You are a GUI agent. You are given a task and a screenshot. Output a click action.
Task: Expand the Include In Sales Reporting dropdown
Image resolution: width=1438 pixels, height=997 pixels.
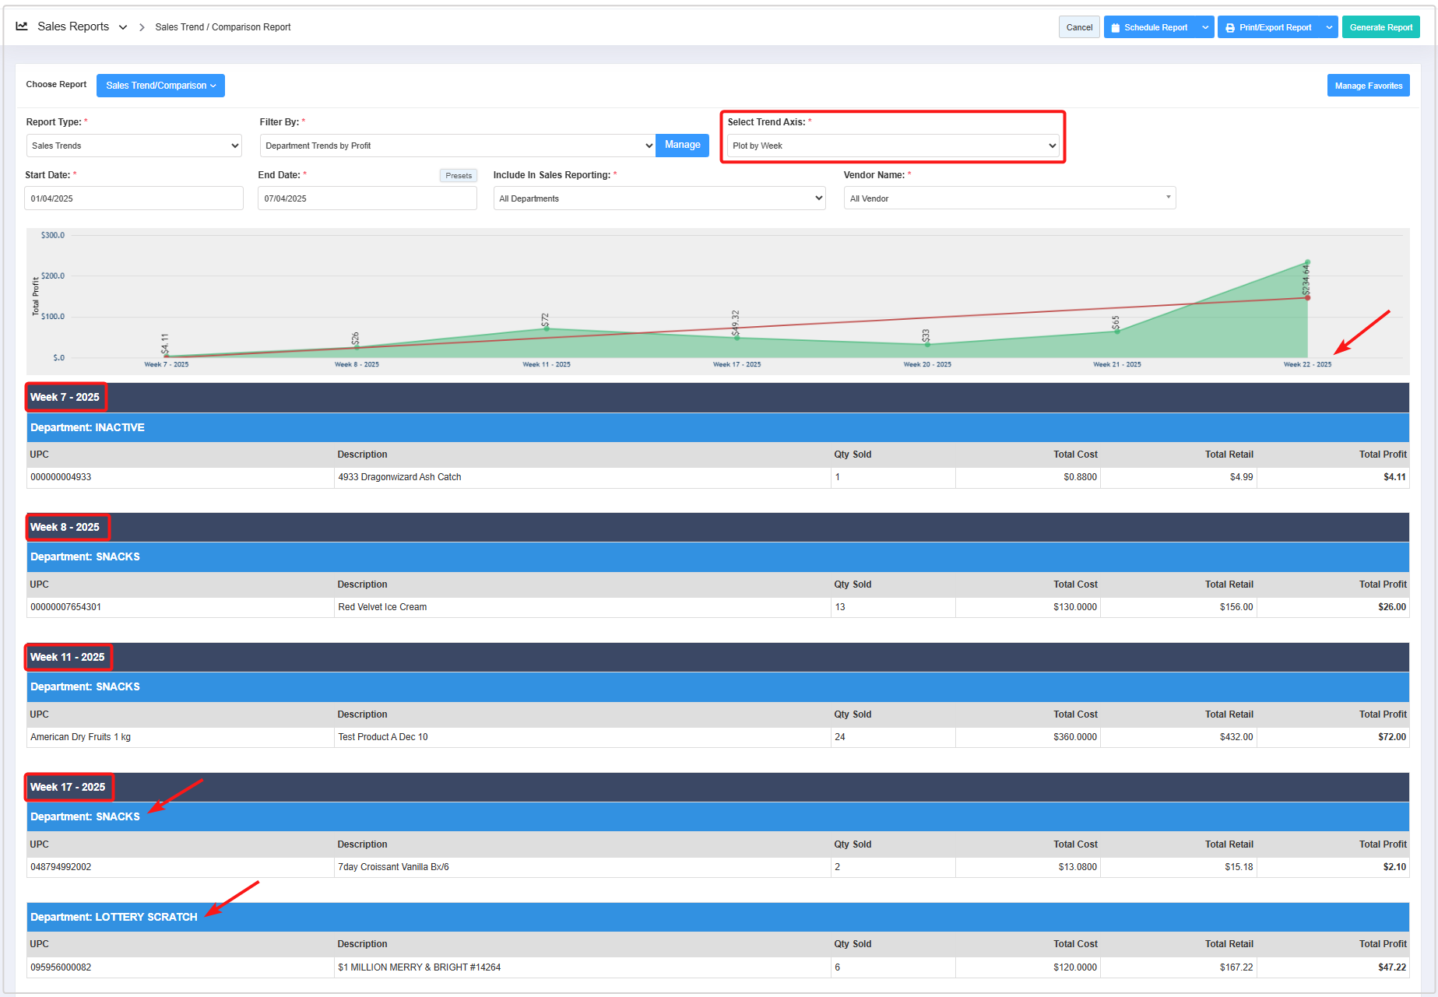tap(659, 198)
